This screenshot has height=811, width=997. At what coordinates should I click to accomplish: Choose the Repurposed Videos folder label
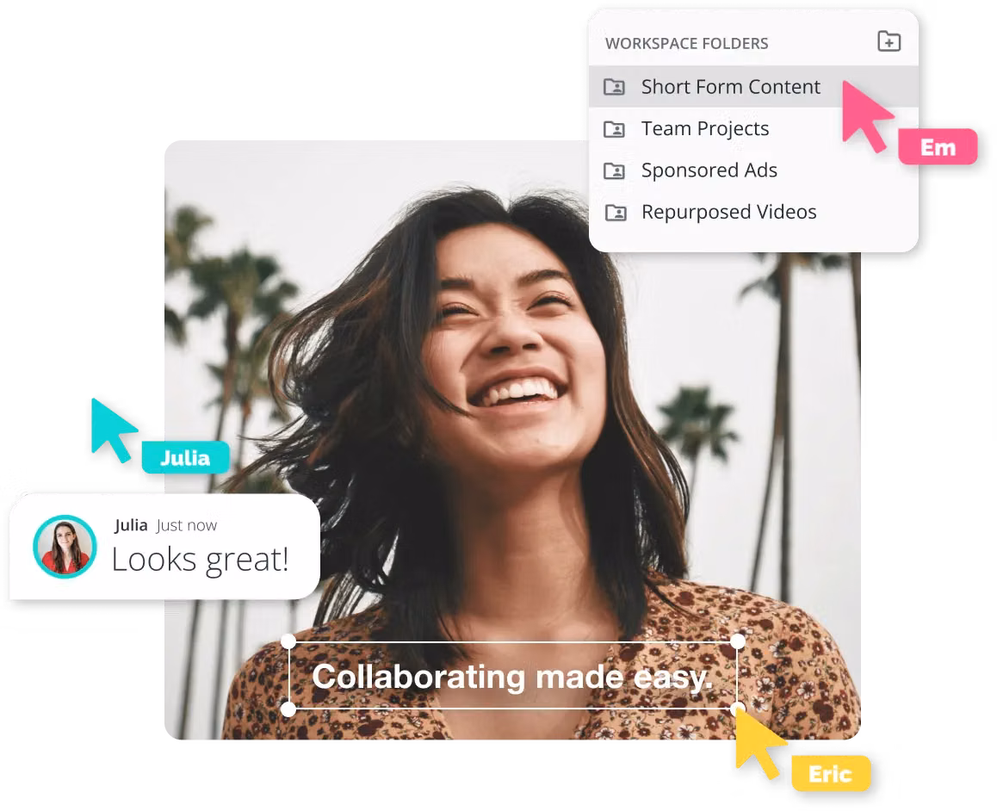click(x=728, y=213)
